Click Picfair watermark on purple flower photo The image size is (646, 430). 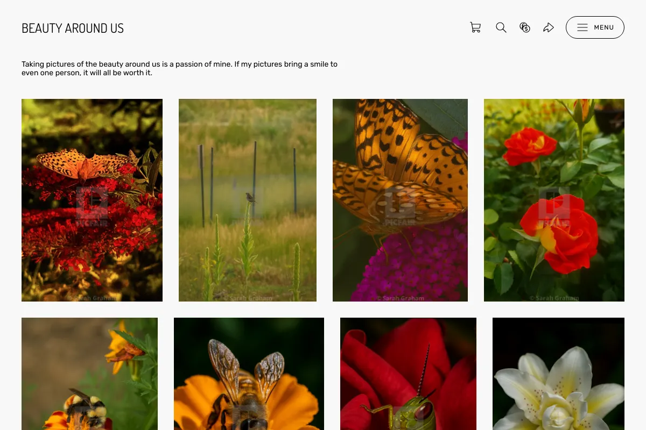400,206
